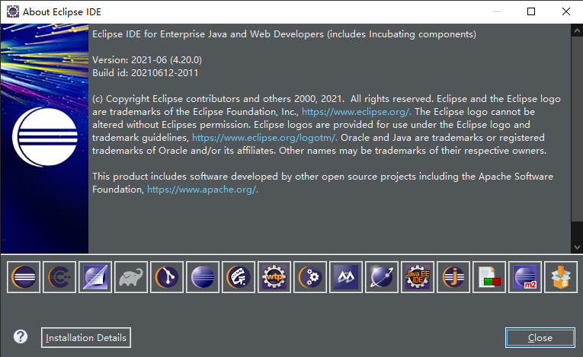This screenshot has width=583, height=357.
Task: Open the m2 Maven feature icon
Action: [x=525, y=277]
